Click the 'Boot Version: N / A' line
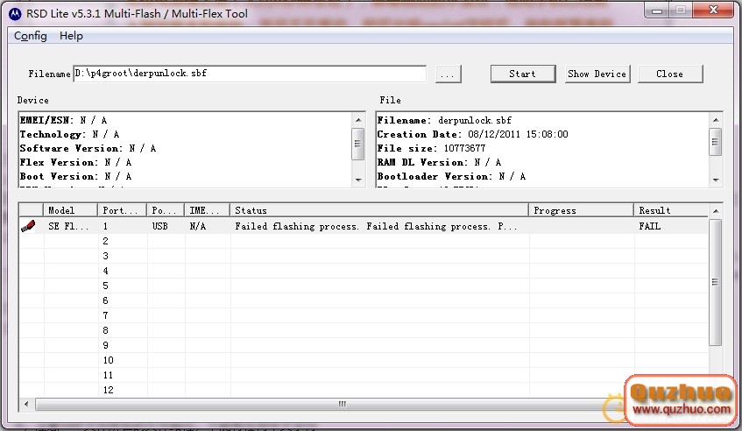The image size is (742, 431). point(75,176)
